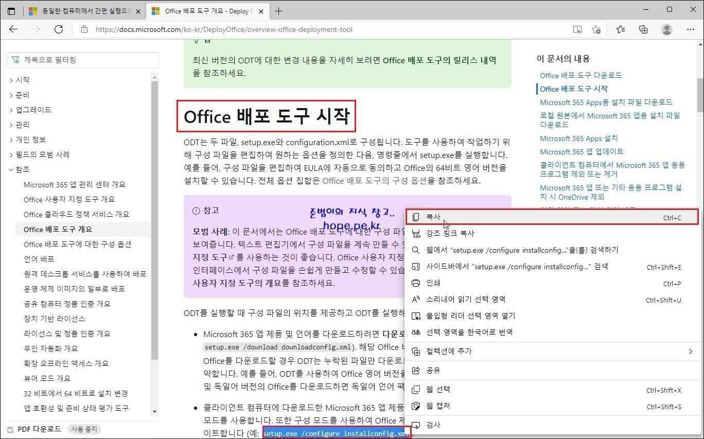Screen dimensions: 704x439
Task: Open 공유 컴퓨터 정품 인증 개요
Action: click(67, 304)
